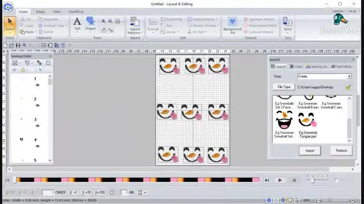
Task: Open the Shapes tool
Action: pos(90,24)
